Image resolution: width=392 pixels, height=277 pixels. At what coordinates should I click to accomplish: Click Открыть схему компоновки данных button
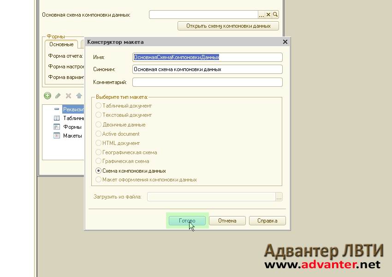point(228,26)
